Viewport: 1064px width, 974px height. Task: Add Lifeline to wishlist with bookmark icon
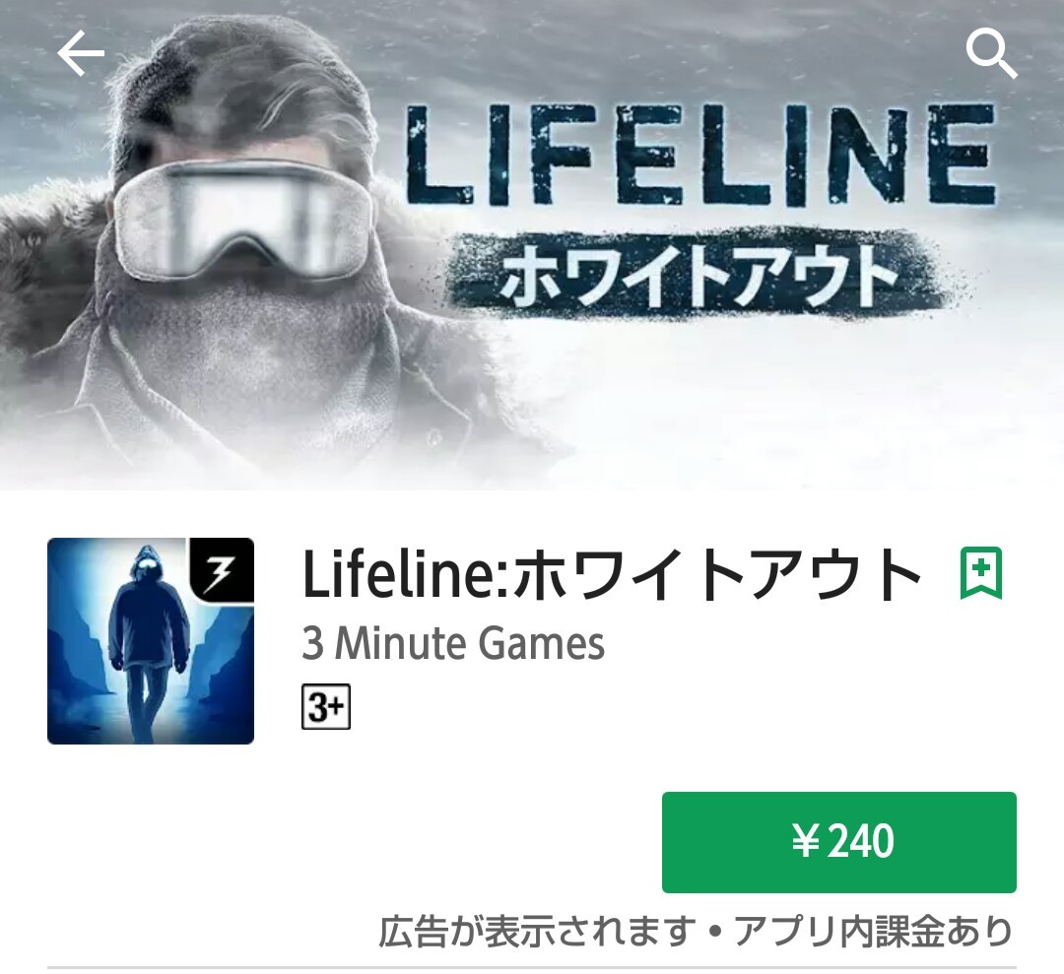(981, 573)
